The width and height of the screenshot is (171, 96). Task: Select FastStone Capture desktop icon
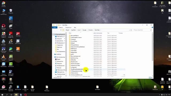[3, 35]
